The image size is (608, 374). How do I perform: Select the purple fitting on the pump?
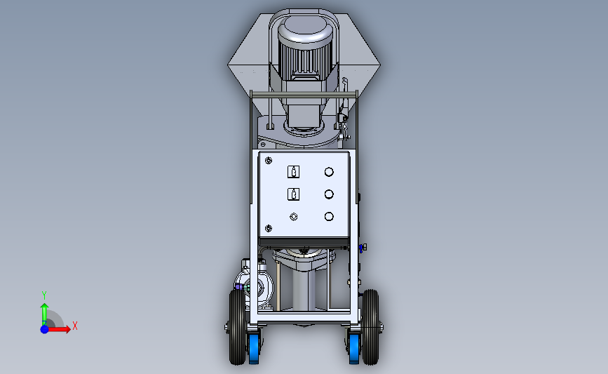pyautogui.click(x=239, y=287)
